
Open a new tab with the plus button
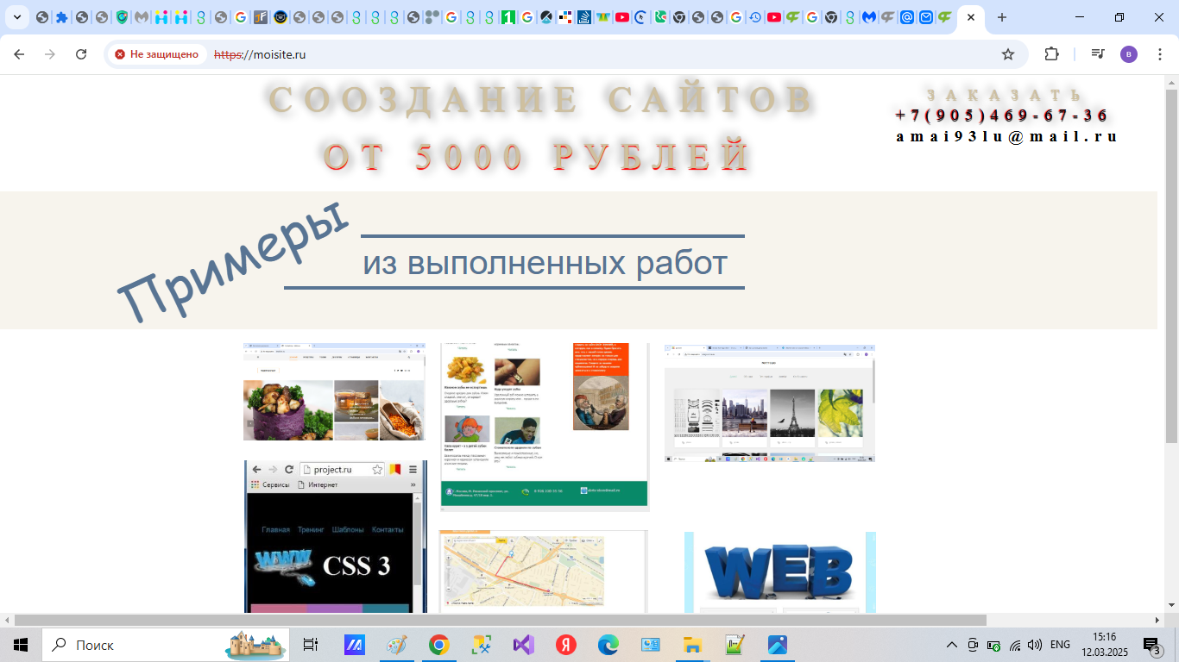coord(1000,17)
